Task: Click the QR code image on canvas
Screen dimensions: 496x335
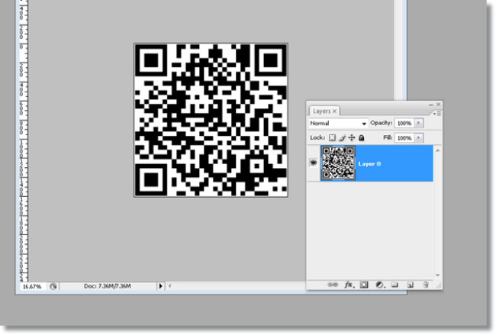Action: click(x=211, y=121)
